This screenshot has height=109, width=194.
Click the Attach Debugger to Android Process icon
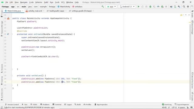(162, 7)
